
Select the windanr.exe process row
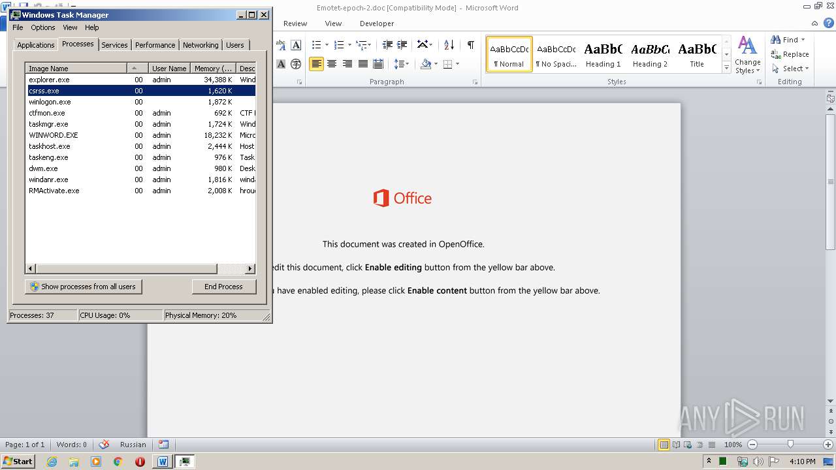point(141,180)
